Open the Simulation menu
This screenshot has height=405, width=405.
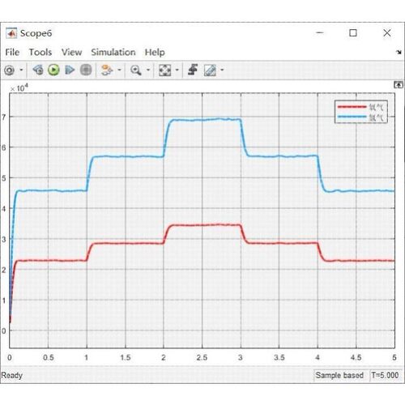113,52
